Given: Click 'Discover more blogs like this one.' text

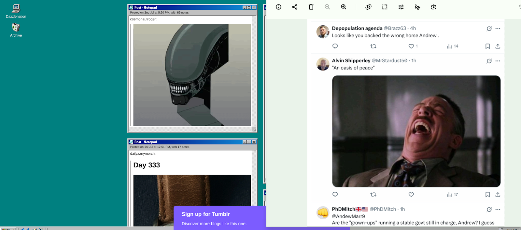Looking at the screenshot, I should tap(214, 224).
